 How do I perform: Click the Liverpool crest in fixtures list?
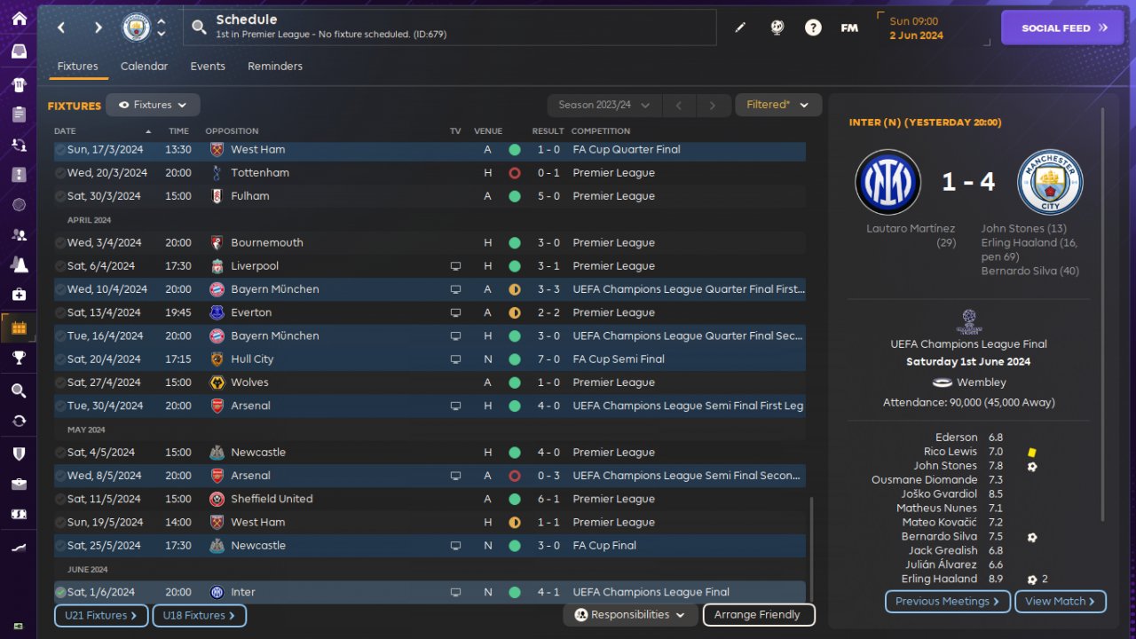tap(217, 266)
